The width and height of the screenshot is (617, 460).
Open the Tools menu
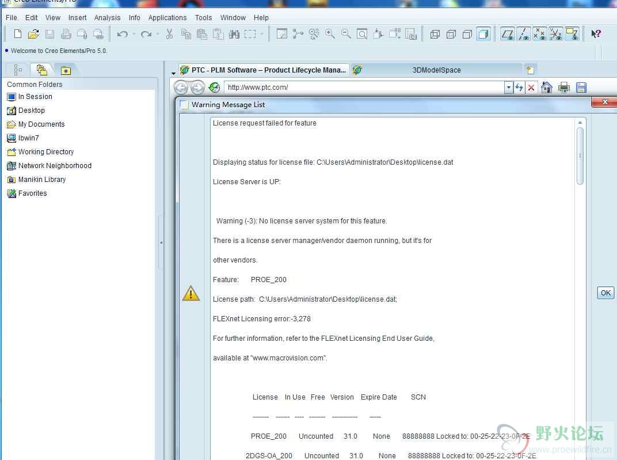pos(203,18)
